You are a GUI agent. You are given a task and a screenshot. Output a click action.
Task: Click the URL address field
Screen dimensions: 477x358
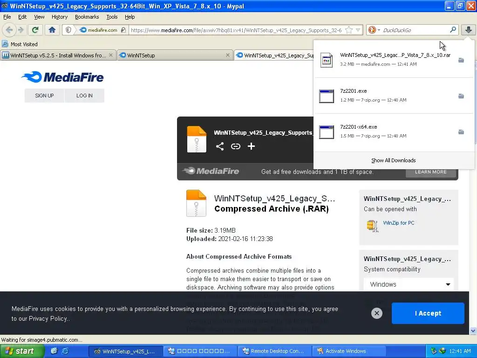click(x=237, y=30)
